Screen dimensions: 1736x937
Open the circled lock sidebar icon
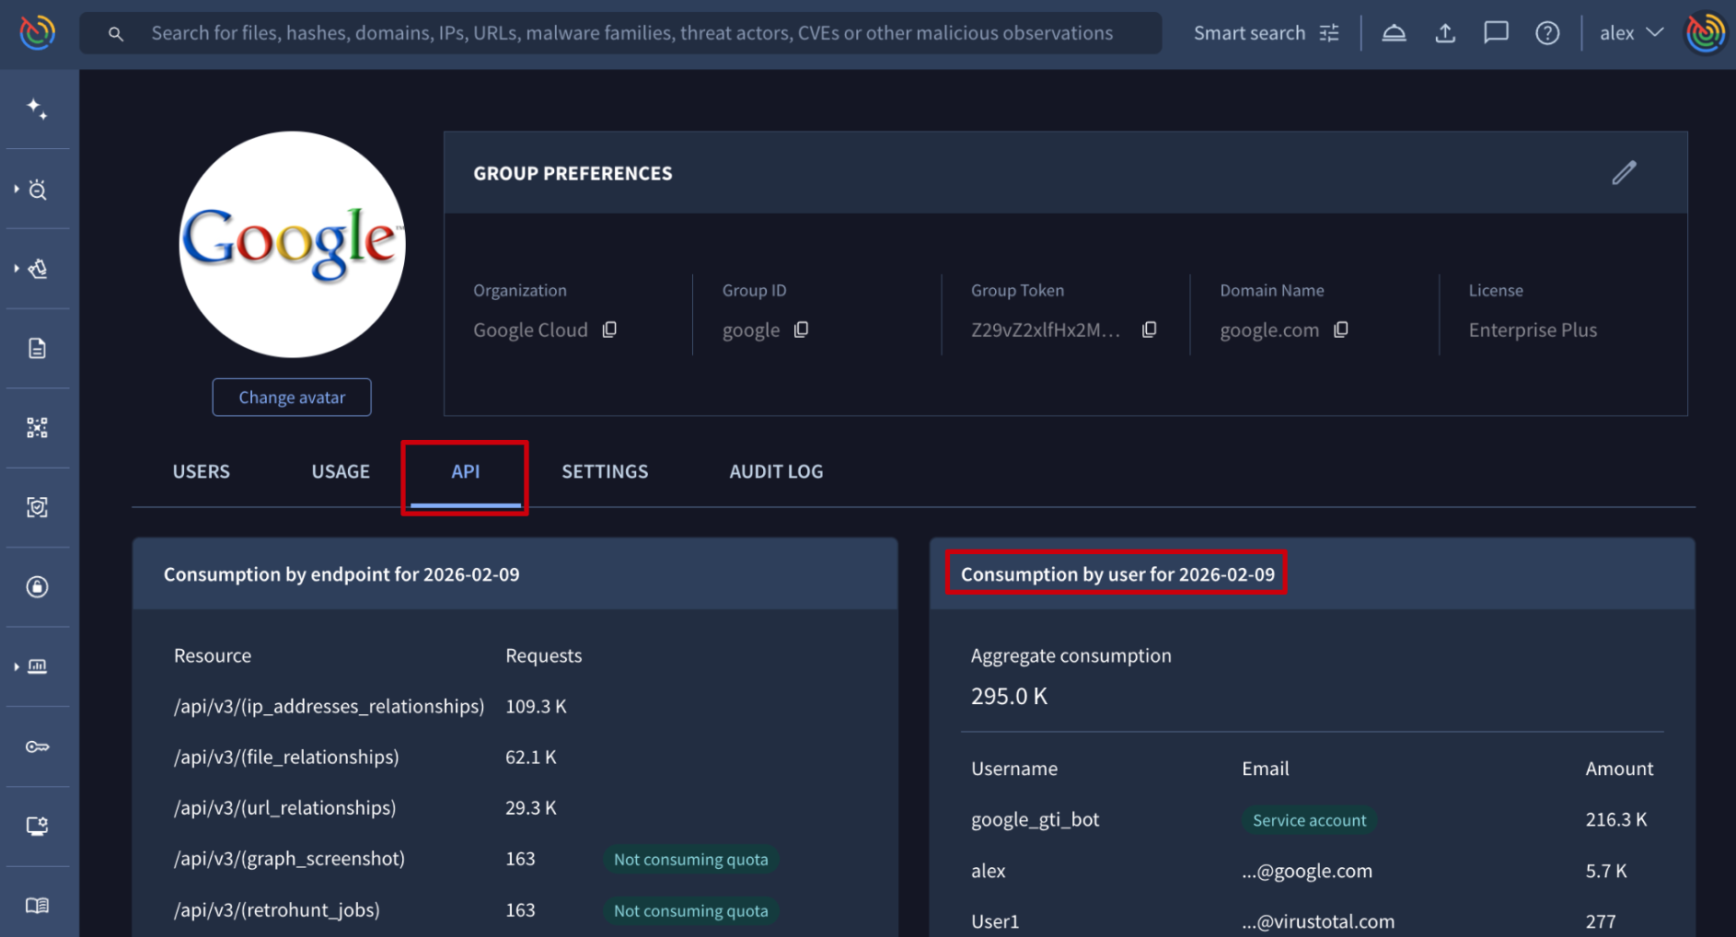tap(37, 587)
